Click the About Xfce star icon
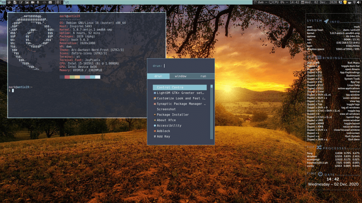This screenshot has width=362, height=203. 155,120
